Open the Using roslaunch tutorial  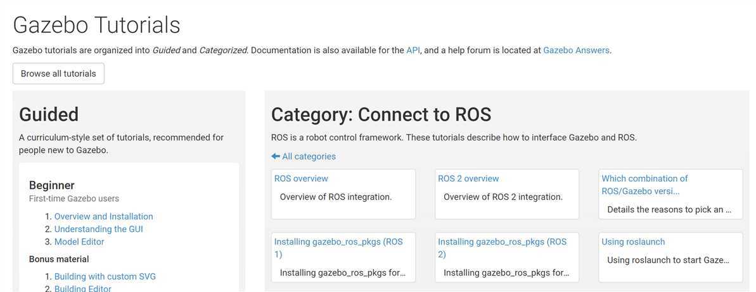[x=633, y=242]
